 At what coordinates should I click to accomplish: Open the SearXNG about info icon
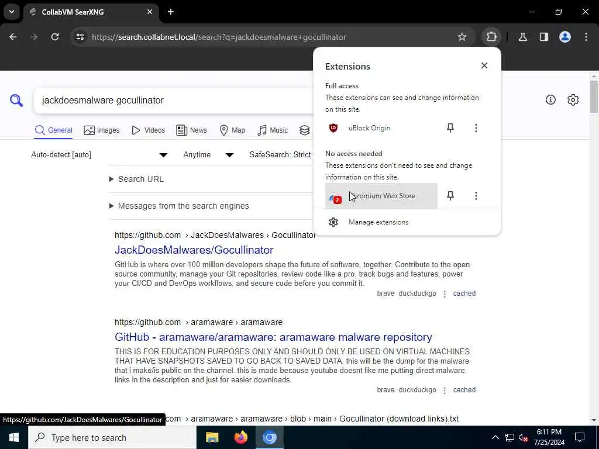tap(550, 99)
